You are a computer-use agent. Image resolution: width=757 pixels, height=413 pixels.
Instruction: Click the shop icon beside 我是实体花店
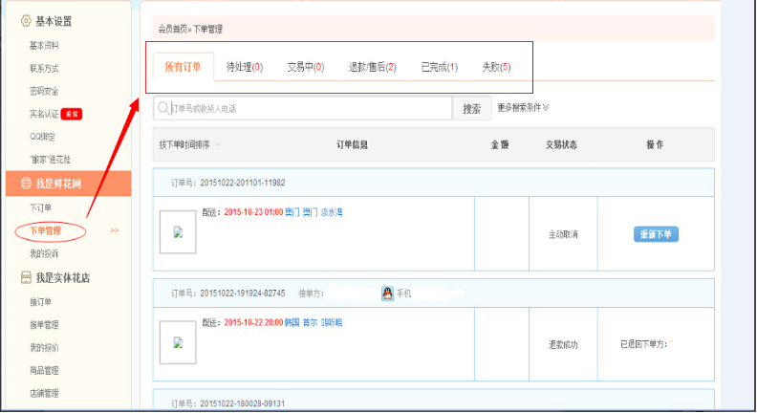tap(26, 277)
